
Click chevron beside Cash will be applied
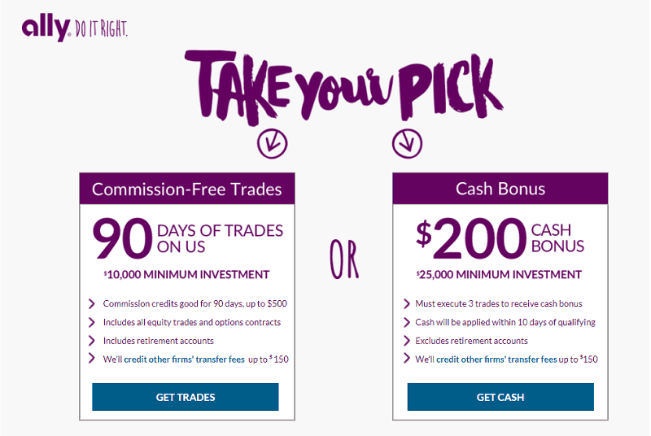pyautogui.click(x=406, y=322)
